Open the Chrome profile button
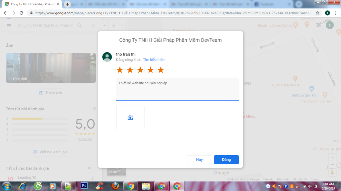The height and width of the screenshot is (191, 341). (327, 13)
